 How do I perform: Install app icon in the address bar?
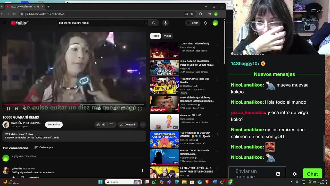click(186, 14)
